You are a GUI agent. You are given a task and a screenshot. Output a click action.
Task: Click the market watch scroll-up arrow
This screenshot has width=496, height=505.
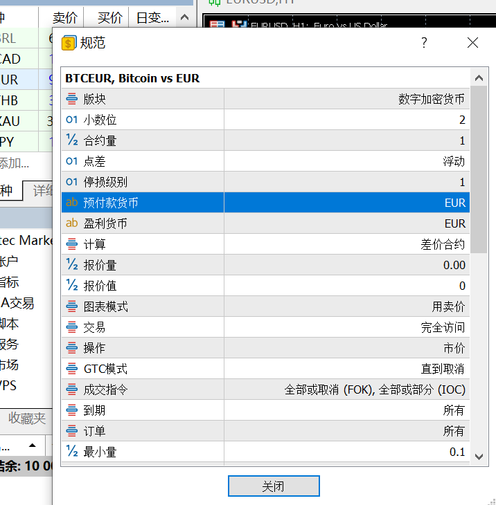184,17
